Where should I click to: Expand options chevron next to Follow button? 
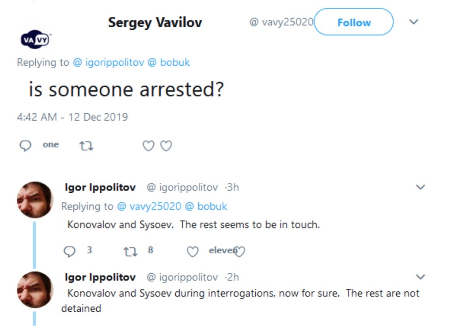(x=414, y=22)
